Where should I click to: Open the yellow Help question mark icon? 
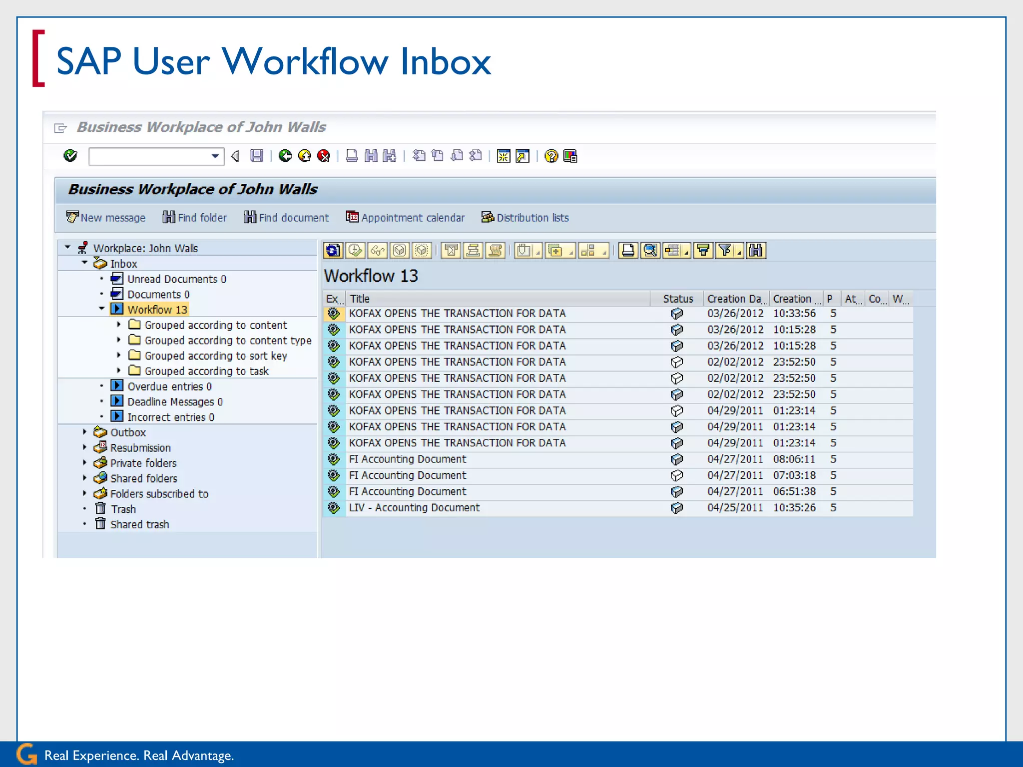[551, 156]
